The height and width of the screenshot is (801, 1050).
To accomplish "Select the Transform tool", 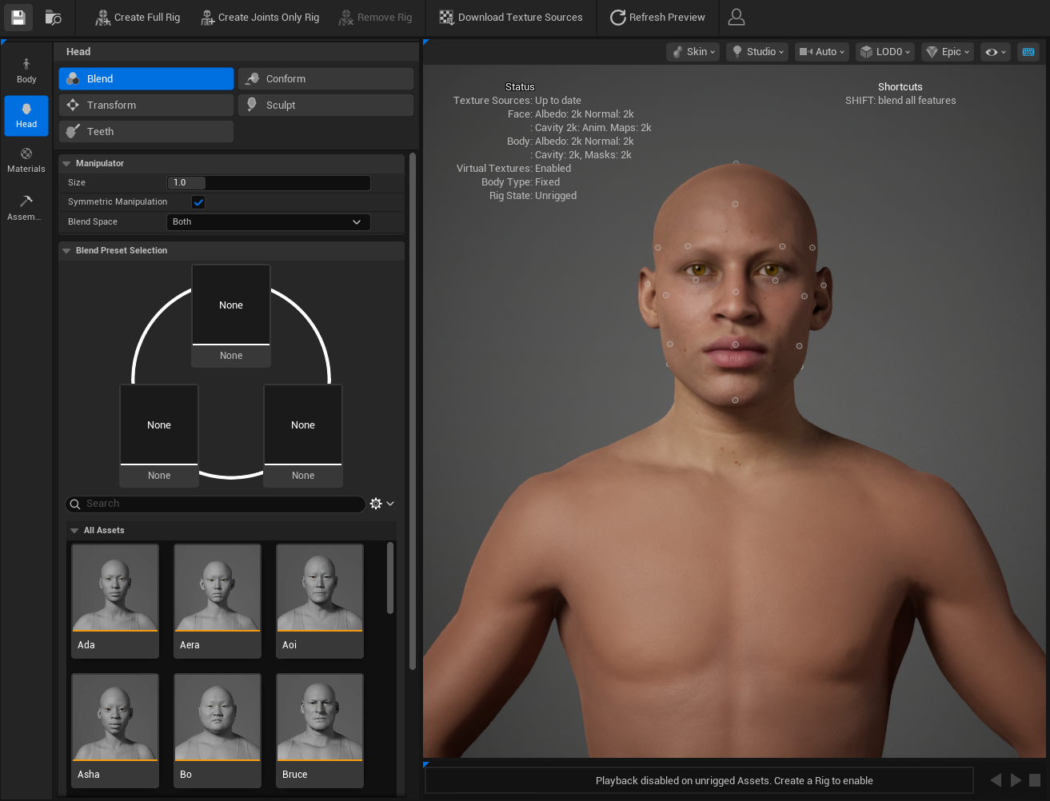I will coord(146,105).
